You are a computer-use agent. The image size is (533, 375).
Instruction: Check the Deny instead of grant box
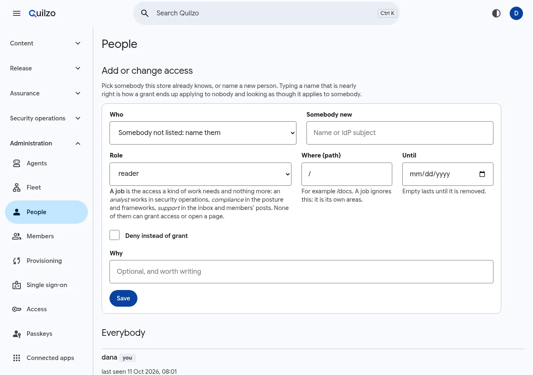115,235
